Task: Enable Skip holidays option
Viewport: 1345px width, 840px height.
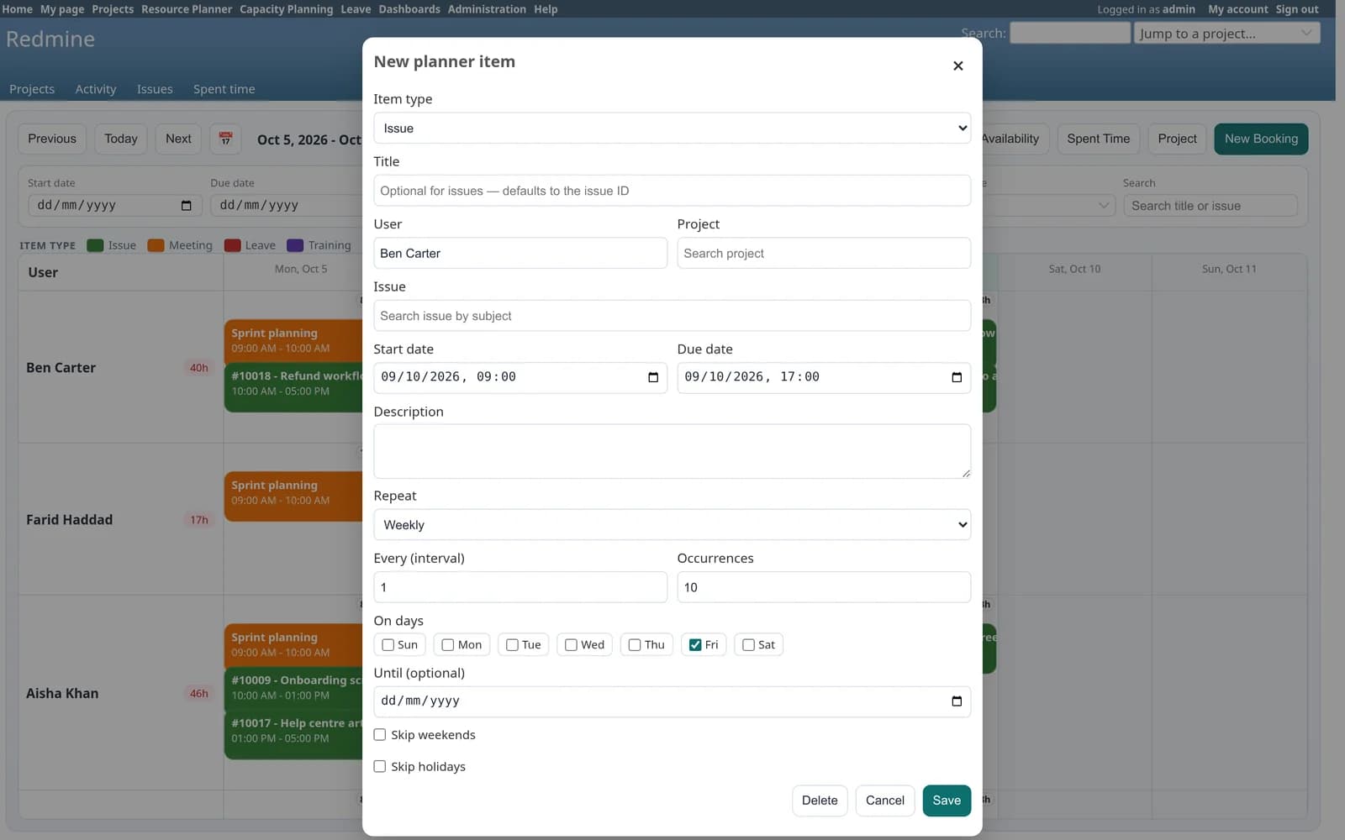Action: point(380,767)
